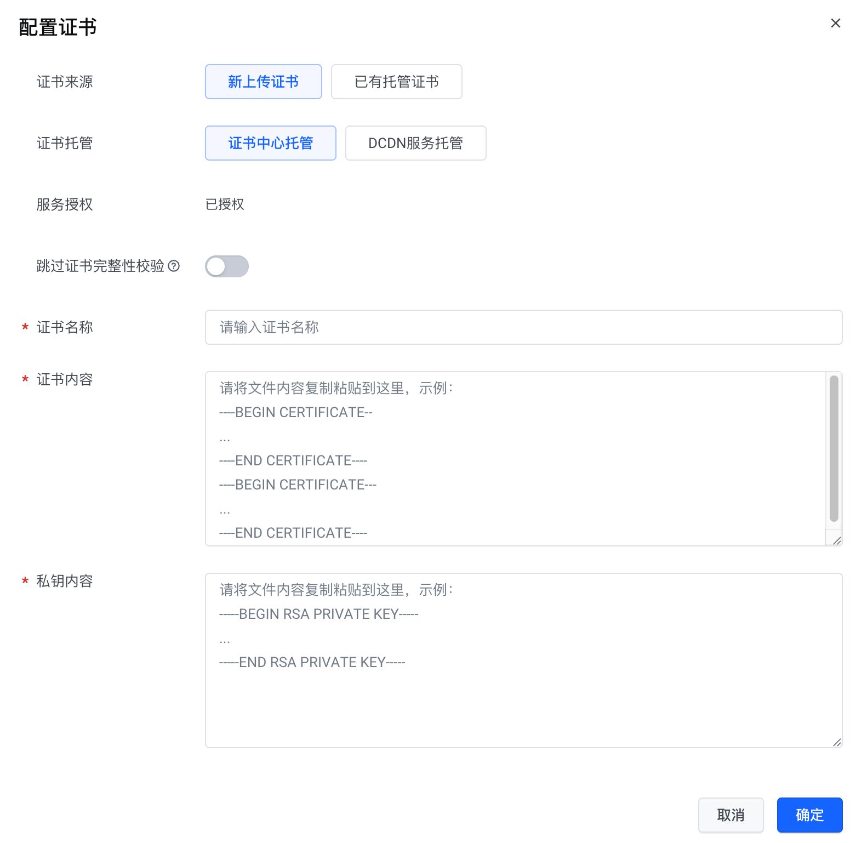
Task: Click the resize handle of 私钥内容 box
Action: (837, 742)
